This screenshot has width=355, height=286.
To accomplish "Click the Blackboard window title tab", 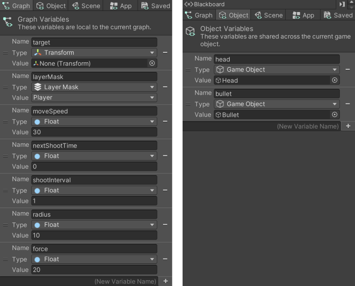I will coord(205,4).
